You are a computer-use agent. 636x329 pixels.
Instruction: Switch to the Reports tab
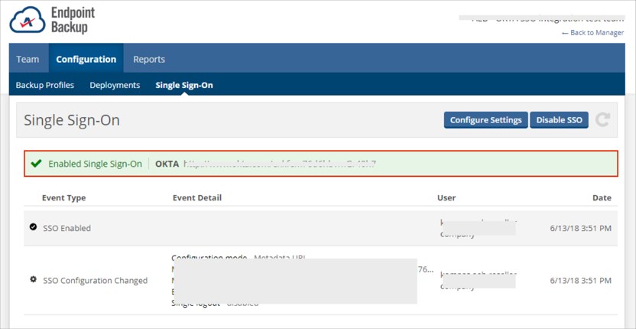click(x=149, y=59)
